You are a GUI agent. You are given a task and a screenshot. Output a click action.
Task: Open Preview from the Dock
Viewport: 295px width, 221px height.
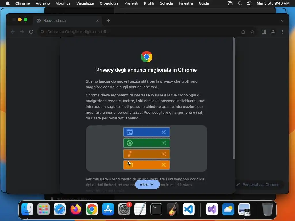point(244,209)
